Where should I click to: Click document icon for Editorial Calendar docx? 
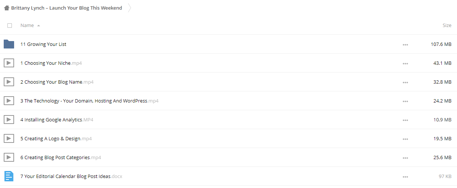9,176
